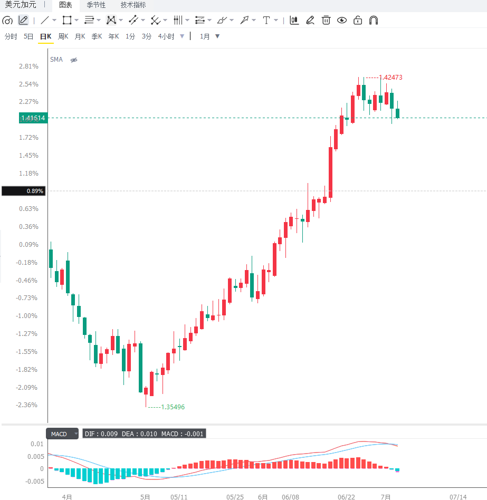This screenshot has width=487, height=500.
Task: Select the rectangle shape tool
Action: [67, 21]
